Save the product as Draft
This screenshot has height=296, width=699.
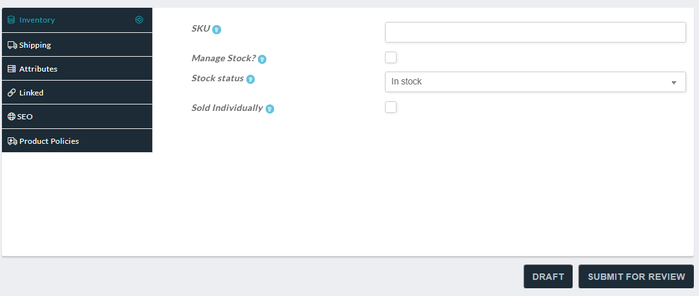click(x=548, y=277)
